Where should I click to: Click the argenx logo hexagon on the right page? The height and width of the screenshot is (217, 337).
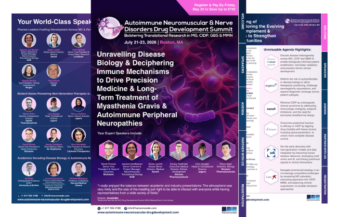[x=271, y=85]
